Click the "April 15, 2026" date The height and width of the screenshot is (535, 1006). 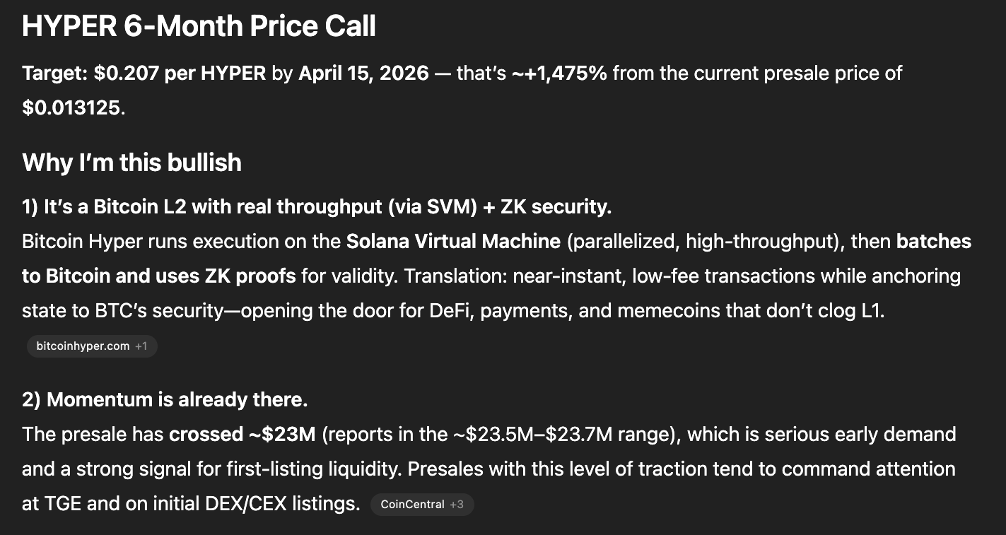(x=363, y=73)
